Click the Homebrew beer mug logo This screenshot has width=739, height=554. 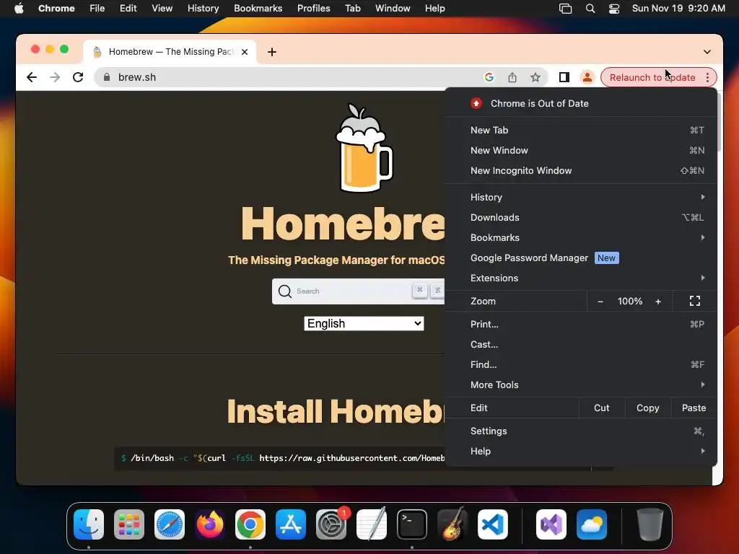(364, 148)
